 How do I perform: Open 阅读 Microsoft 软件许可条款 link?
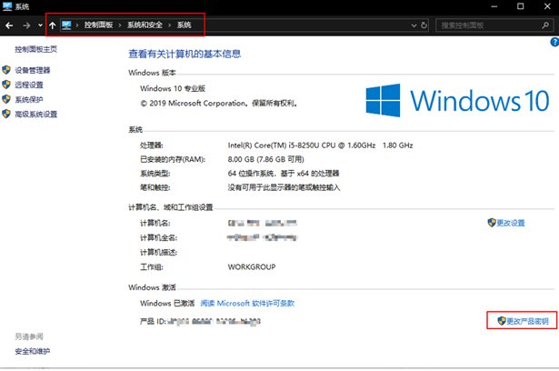point(247,303)
